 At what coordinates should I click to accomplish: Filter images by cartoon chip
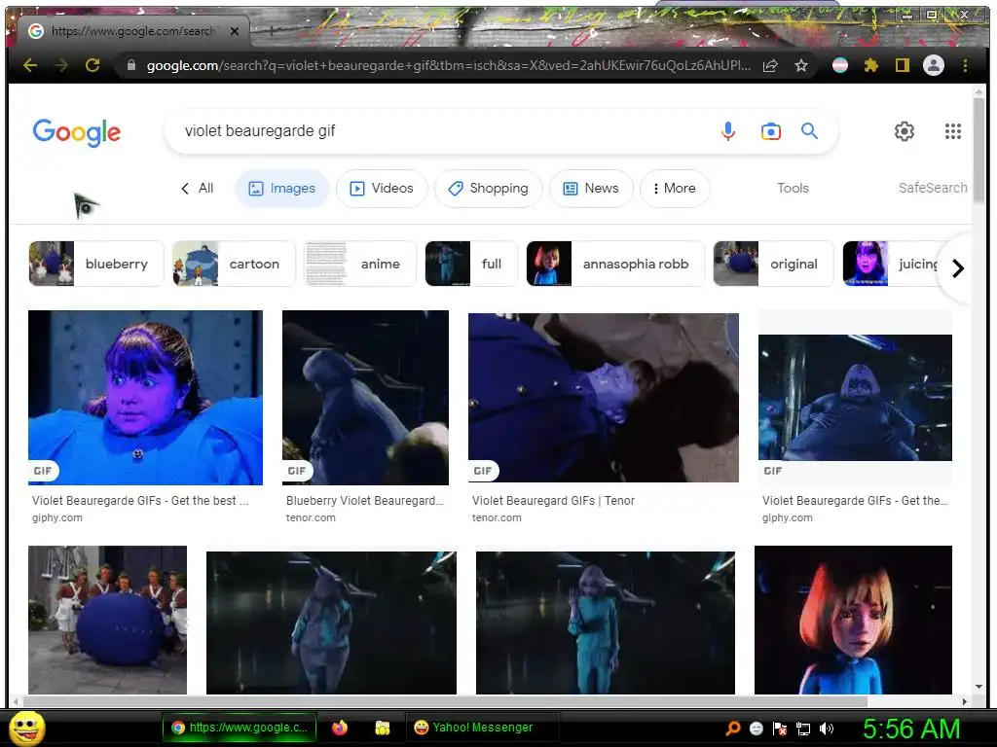click(x=234, y=264)
